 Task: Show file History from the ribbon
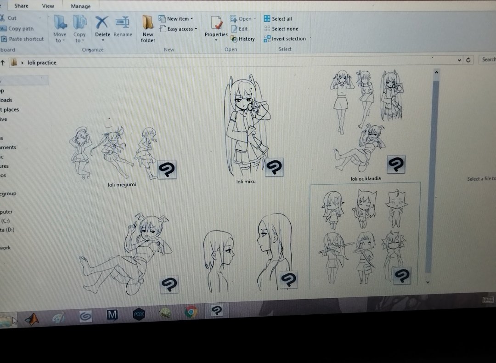pyautogui.click(x=242, y=39)
